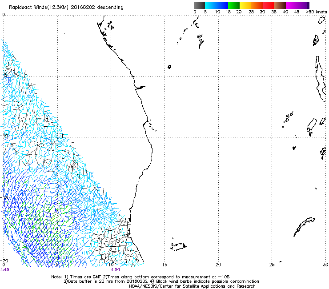Click the gray 0-5 knots color segment
Image resolution: width=329 pixels, height=289 pixels.
pyautogui.click(x=199, y=5)
